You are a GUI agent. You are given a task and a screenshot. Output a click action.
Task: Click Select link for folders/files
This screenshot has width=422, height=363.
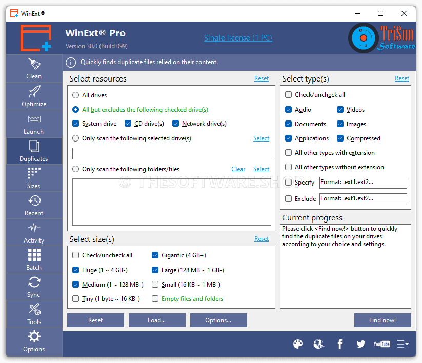pyautogui.click(x=261, y=169)
